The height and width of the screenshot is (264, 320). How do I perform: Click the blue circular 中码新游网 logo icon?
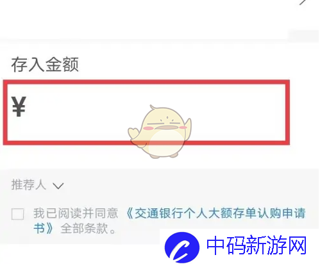182,247
